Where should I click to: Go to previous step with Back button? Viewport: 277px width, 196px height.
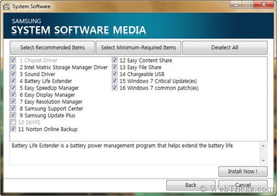191,185
